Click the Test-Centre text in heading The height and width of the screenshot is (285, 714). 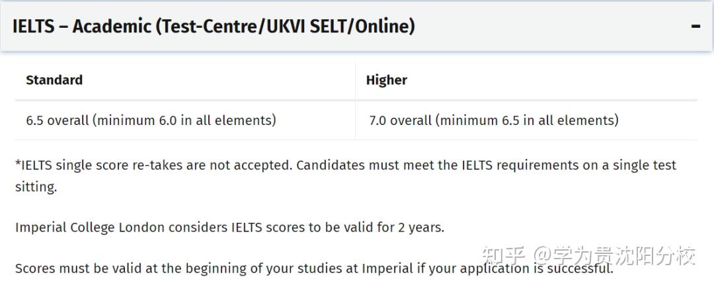pyautogui.click(x=208, y=26)
